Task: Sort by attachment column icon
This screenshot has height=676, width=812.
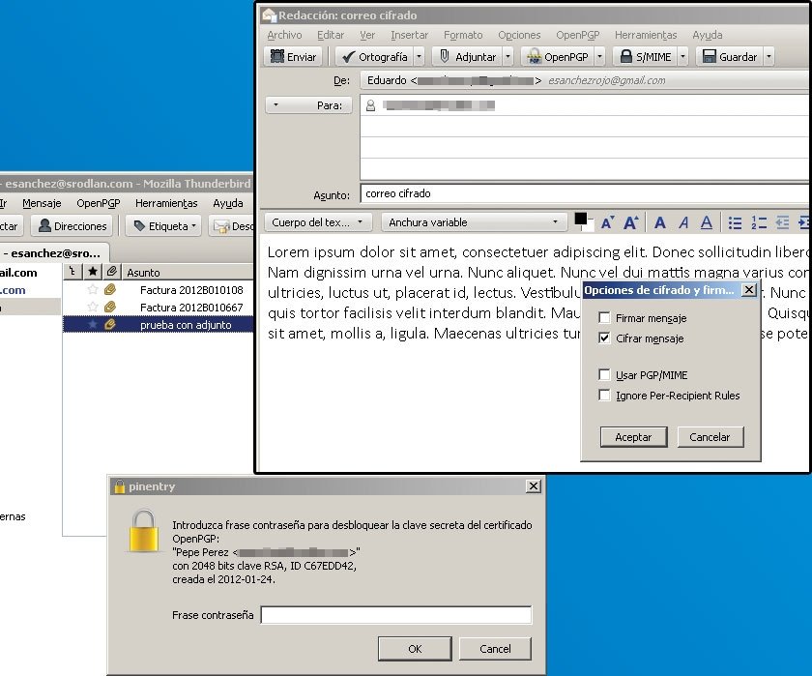Action: point(111,272)
